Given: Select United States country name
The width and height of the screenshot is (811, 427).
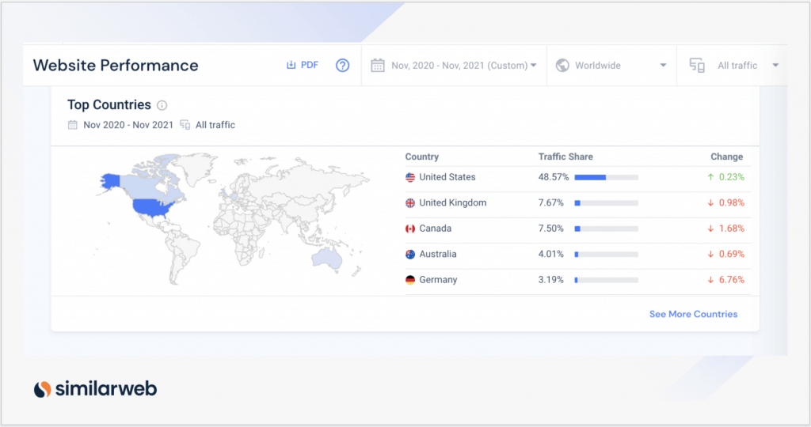Looking at the screenshot, I should (x=447, y=177).
